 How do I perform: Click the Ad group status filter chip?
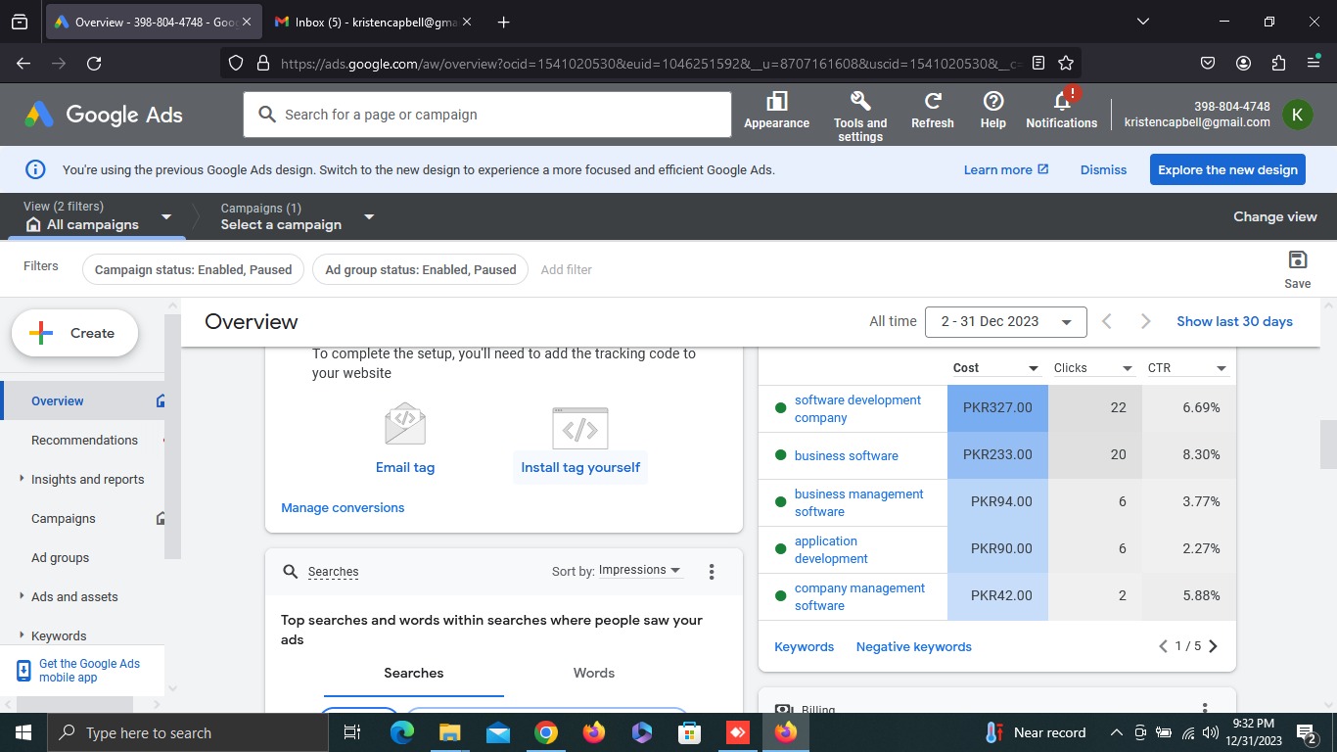tap(420, 269)
